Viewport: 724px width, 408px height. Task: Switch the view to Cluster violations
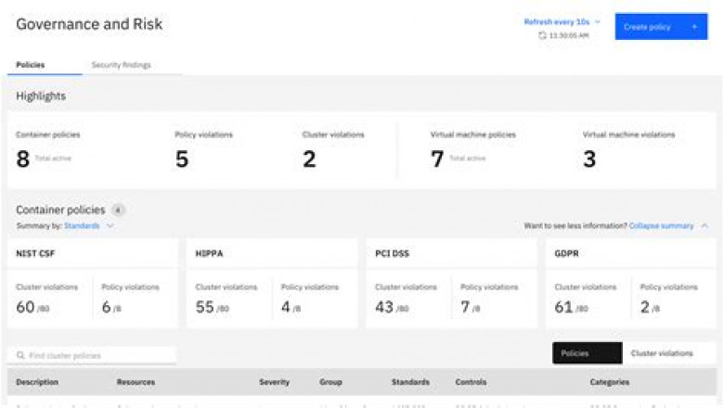[x=661, y=353]
